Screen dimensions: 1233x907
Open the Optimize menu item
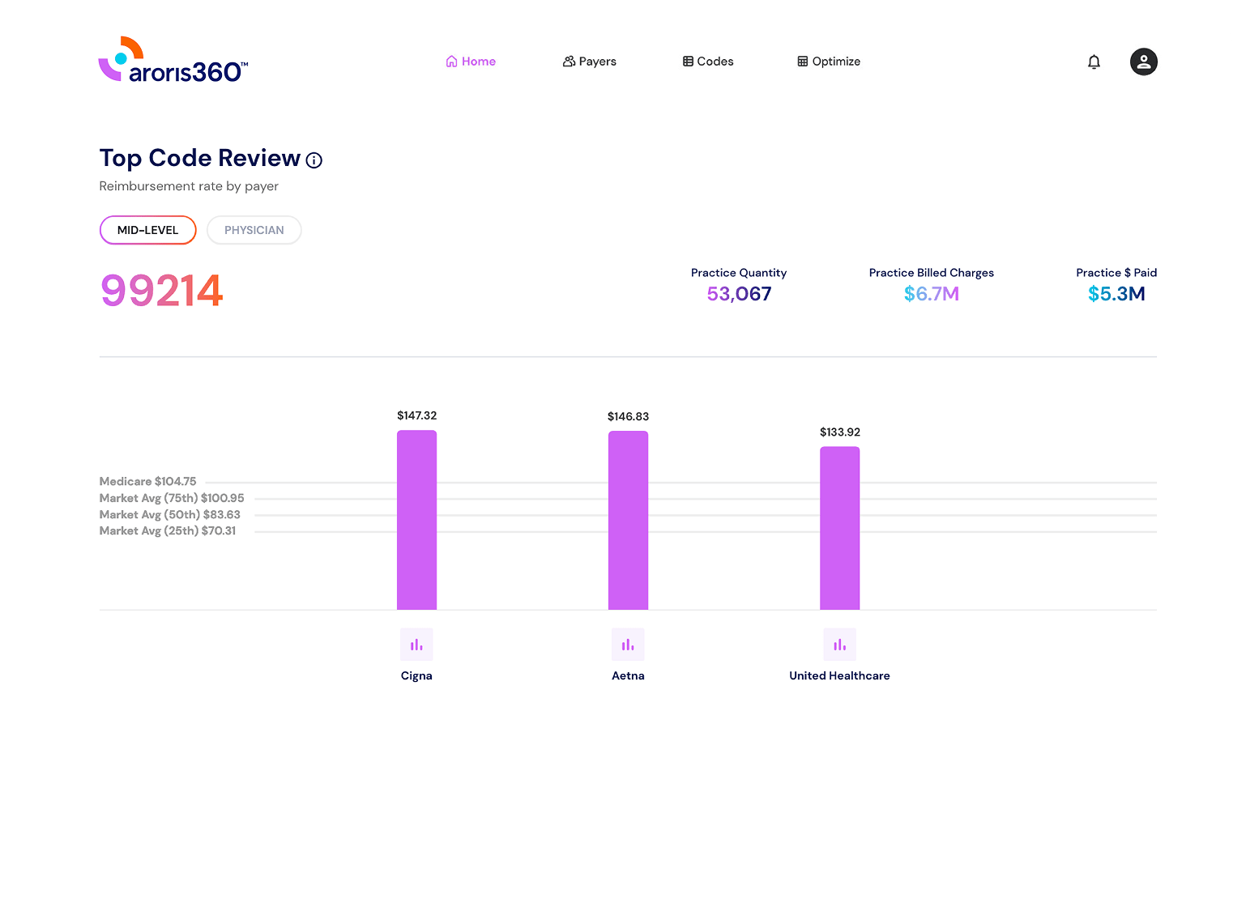click(x=829, y=62)
